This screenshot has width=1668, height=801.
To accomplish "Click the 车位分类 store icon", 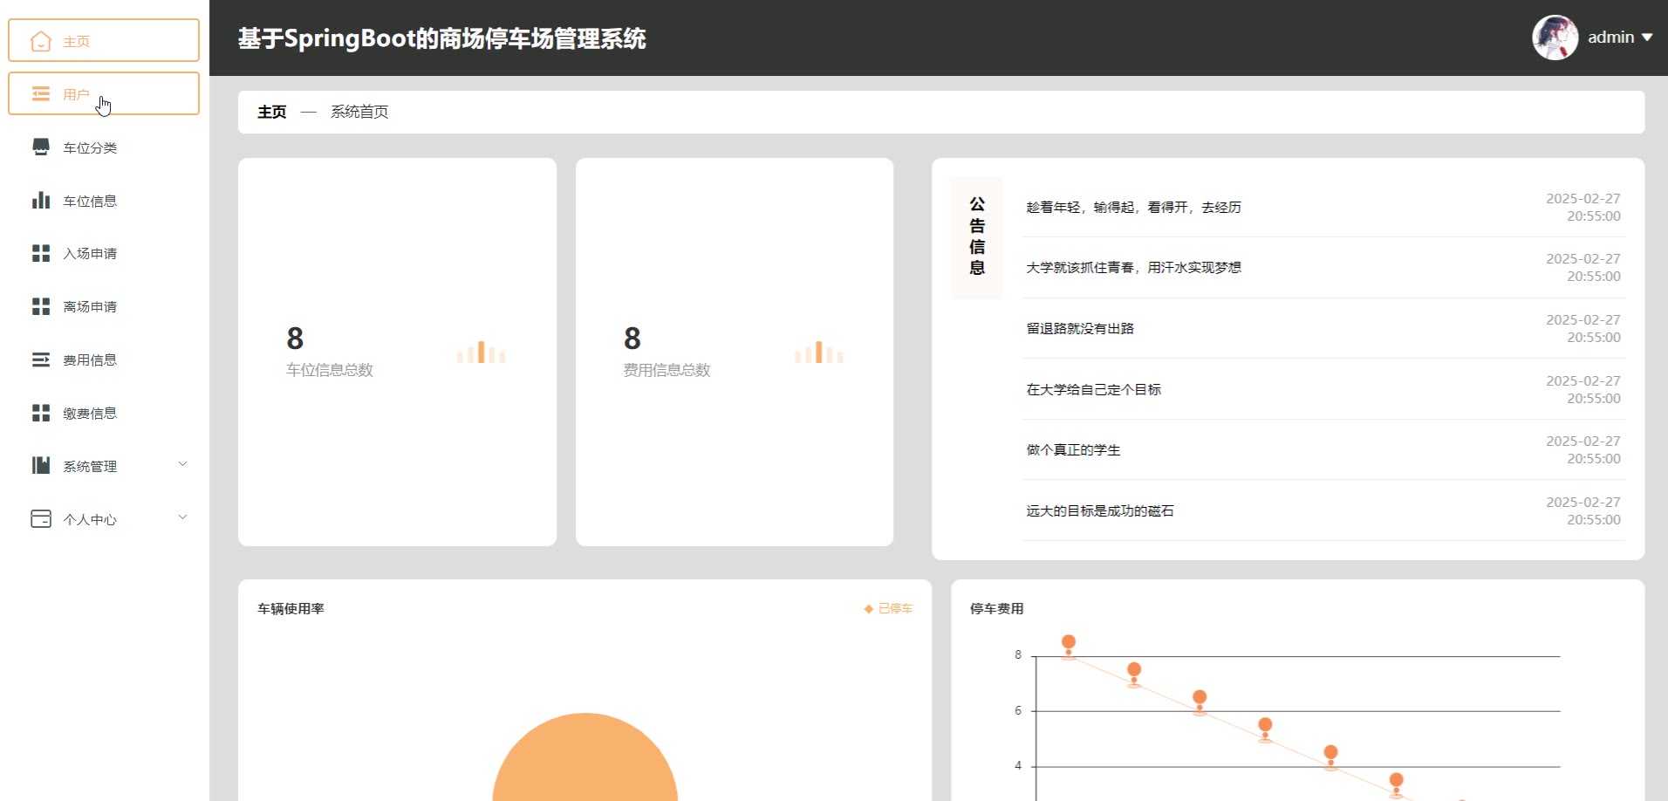I will click(41, 147).
